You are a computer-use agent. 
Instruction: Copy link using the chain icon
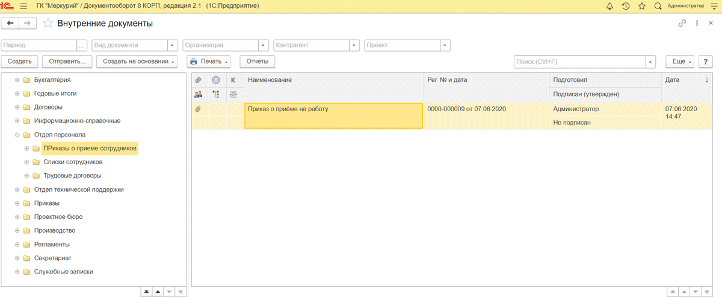(x=682, y=23)
